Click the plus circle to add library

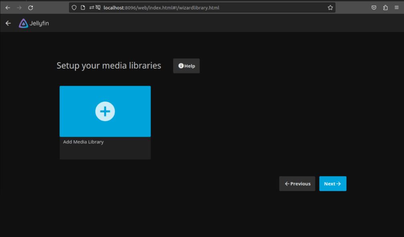[x=105, y=111]
